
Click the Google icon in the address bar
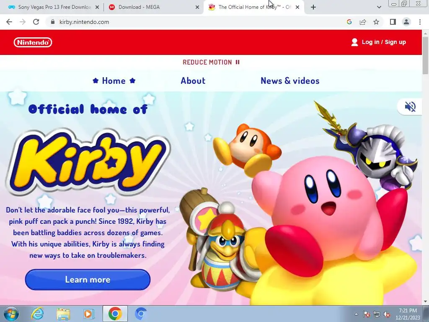pos(349,22)
